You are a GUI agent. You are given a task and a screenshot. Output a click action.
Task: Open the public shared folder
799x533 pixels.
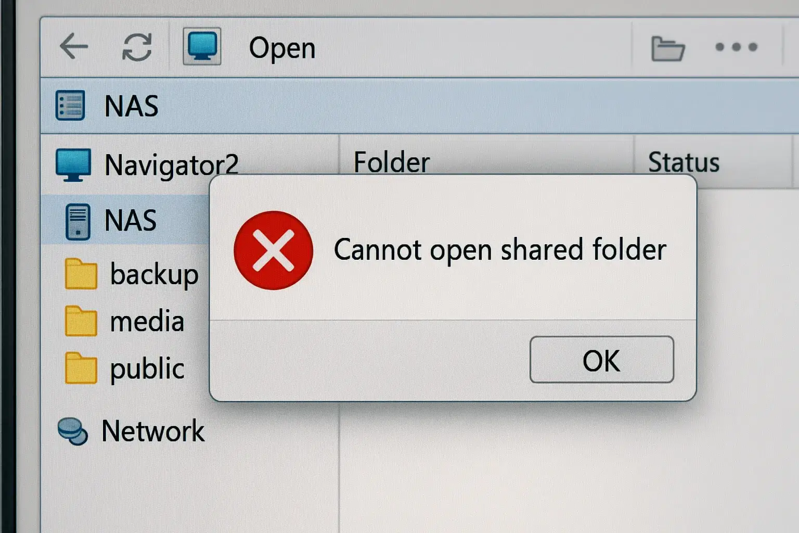point(147,369)
